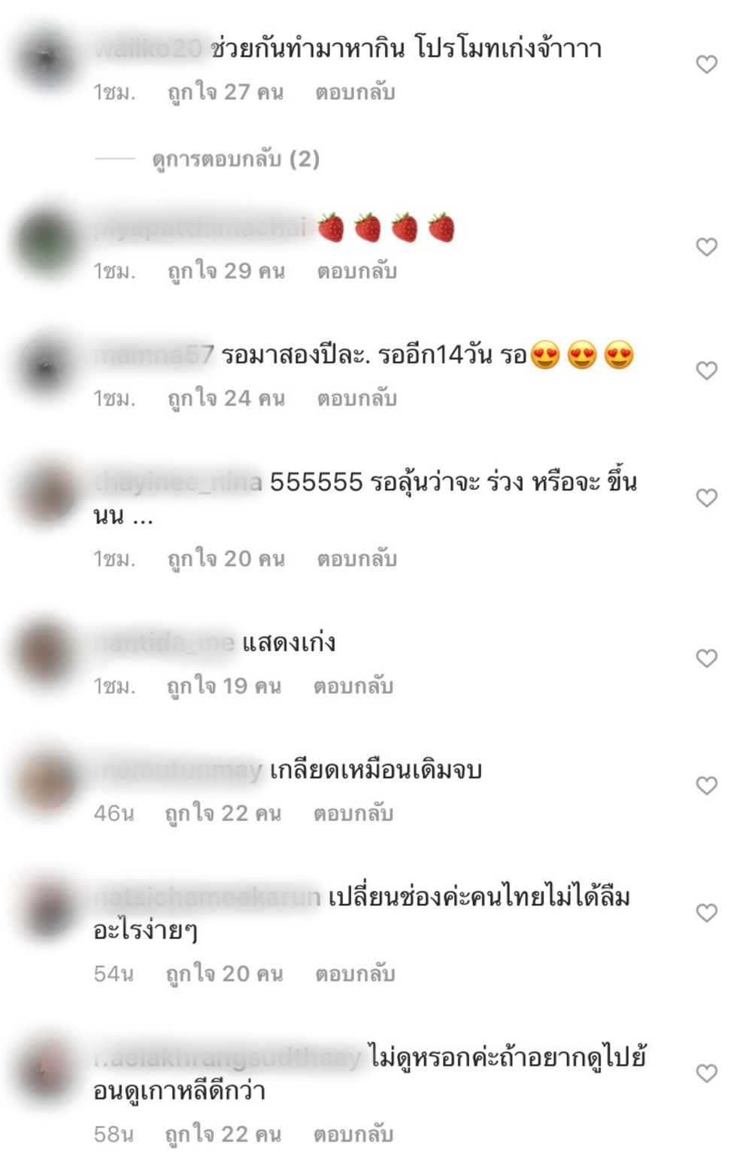Open ถูกใจ 19 คน under แสดงเก่ง
This screenshot has height=1174, width=752.
223,686
